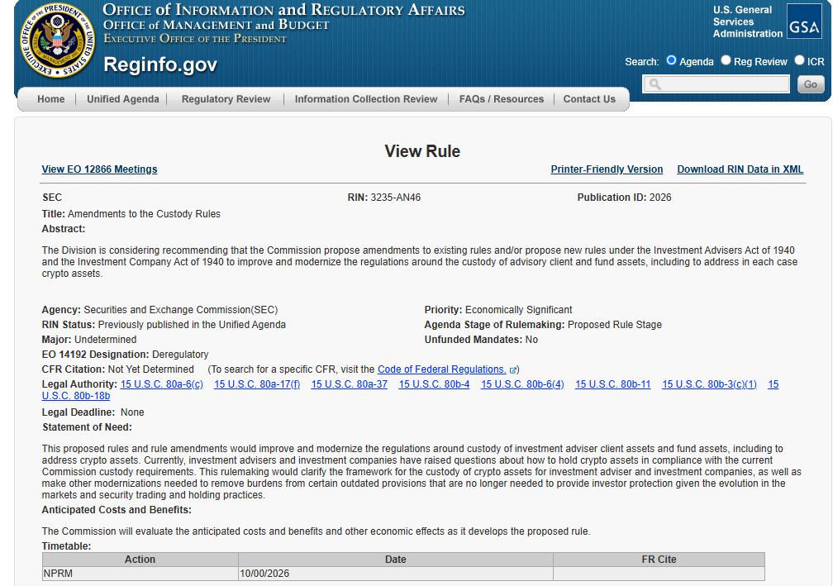Click the Action column header
This screenshot has width=833, height=586.
click(x=140, y=560)
